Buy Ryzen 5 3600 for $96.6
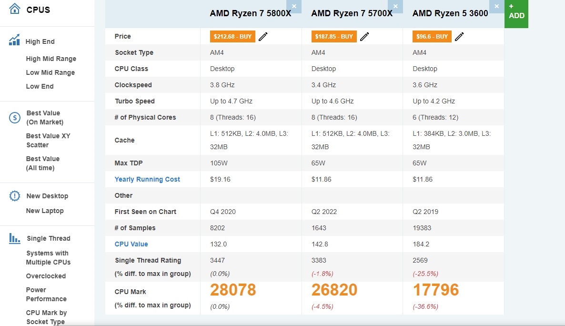 pyautogui.click(x=432, y=37)
